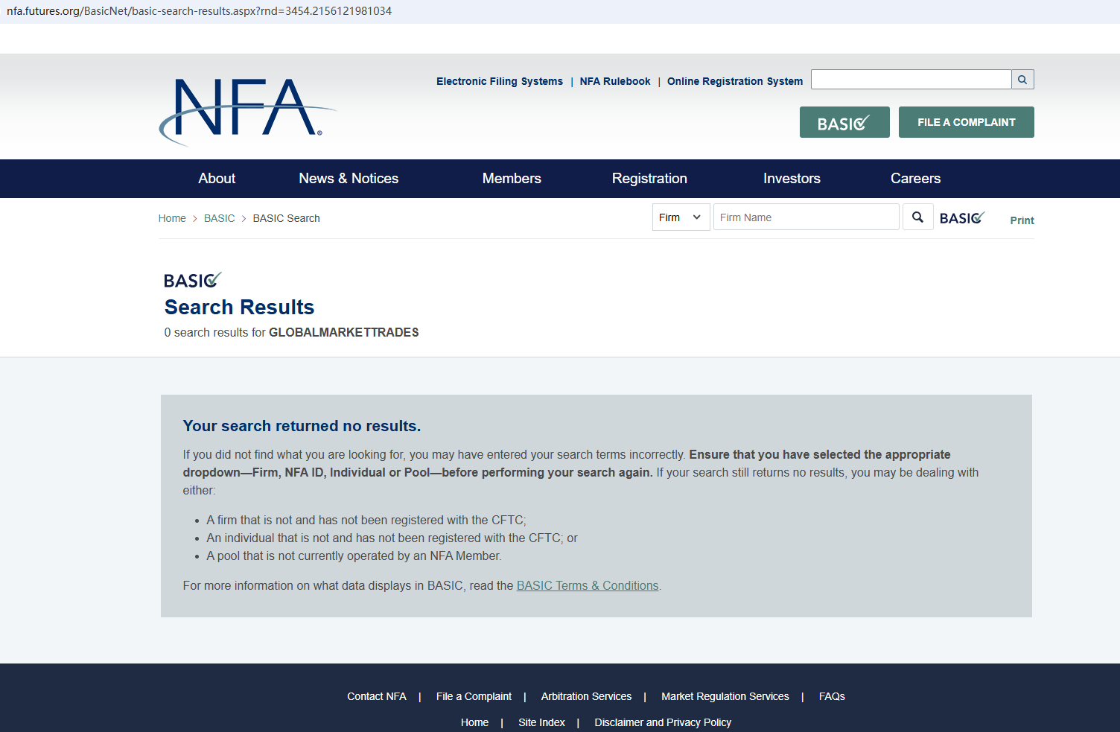Image resolution: width=1120 pixels, height=732 pixels.
Task: Submit the Firm Name search magnifier button
Action: point(917,217)
